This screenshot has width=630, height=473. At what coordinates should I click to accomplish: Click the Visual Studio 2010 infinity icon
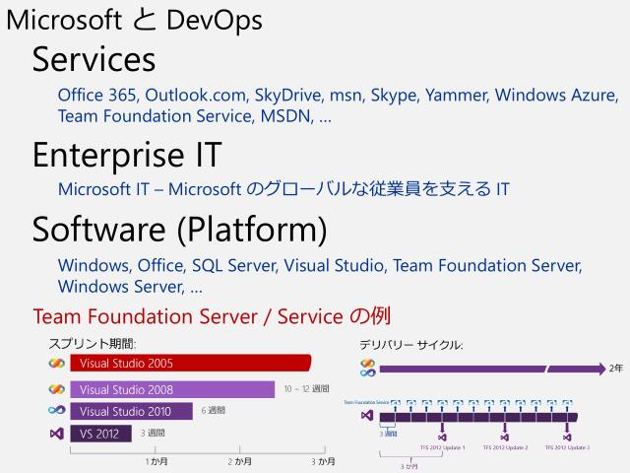coord(56,411)
